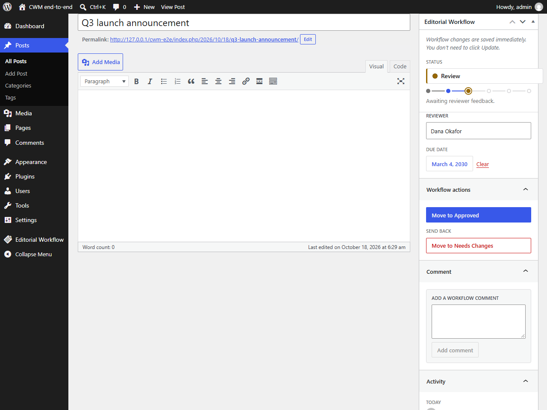
Task: Toggle Editorial Workflow panel collapse
Action: coord(533,22)
